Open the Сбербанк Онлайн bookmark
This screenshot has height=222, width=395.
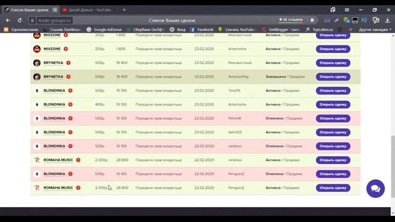145,30
